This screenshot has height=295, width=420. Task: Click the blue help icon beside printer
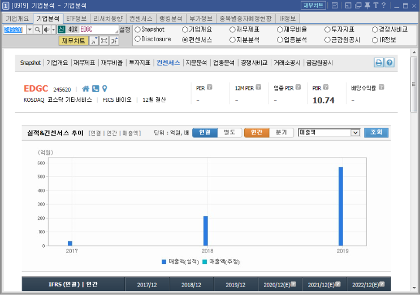coord(389,63)
